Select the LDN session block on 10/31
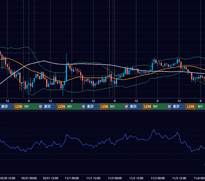The width and height of the screenshot is (205, 181). pos(61,106)
